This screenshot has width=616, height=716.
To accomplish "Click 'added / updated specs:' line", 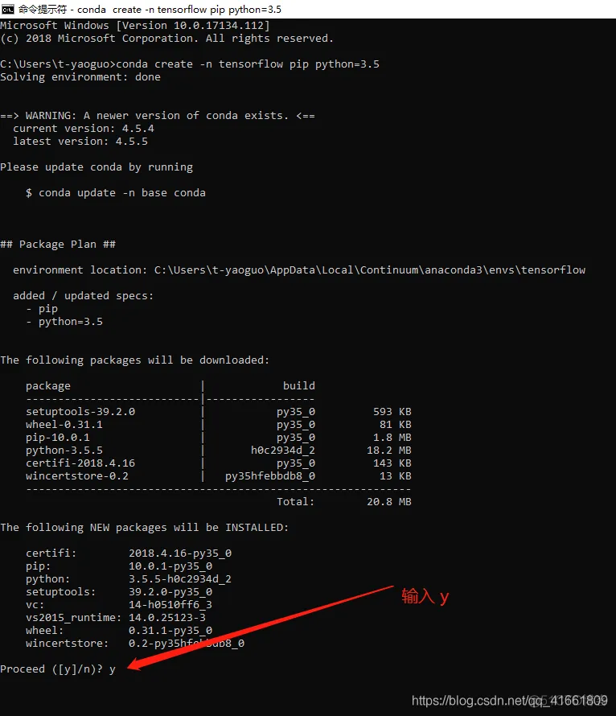I will (x=84, y=296).
